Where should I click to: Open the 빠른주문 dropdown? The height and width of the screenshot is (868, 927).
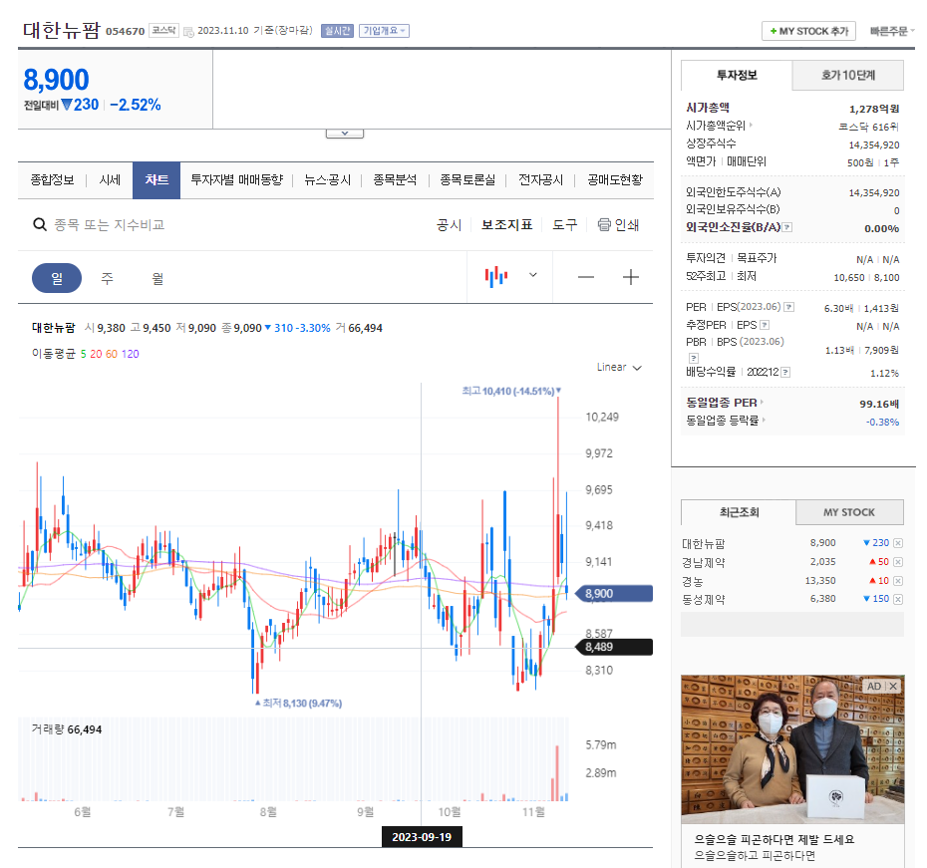click(x=891, y=31)
